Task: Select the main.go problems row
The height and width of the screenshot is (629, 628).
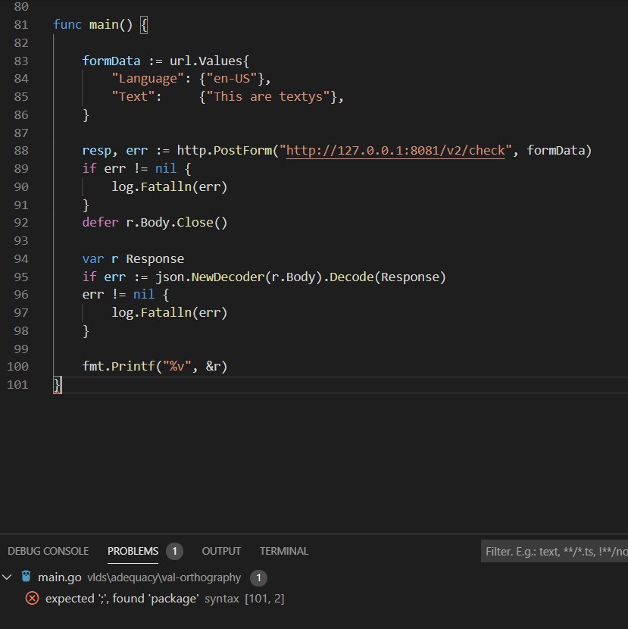Action: 314,577
